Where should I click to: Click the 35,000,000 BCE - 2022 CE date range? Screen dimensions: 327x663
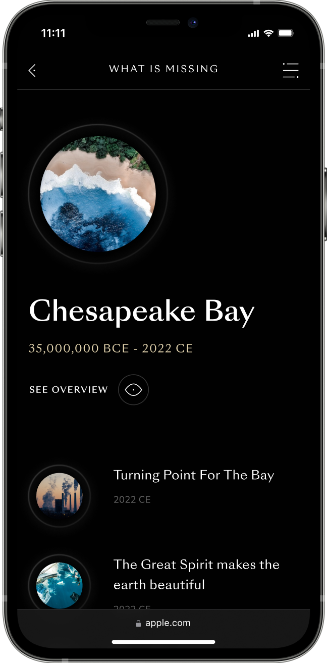[111, 348]
